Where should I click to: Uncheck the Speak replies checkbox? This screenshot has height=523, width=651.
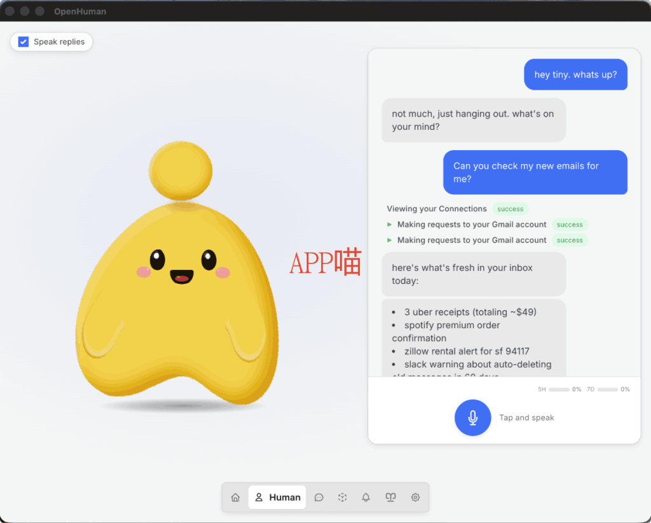coord(24,41)
